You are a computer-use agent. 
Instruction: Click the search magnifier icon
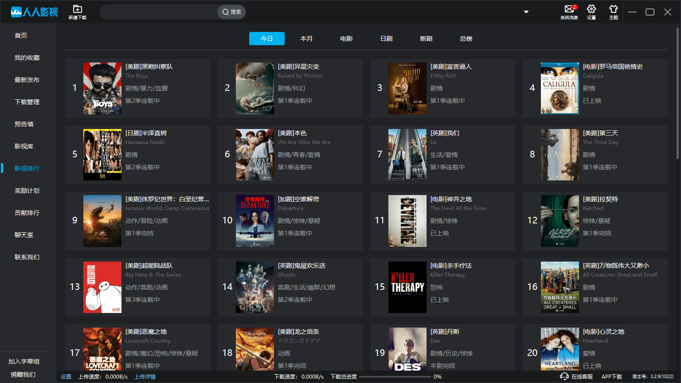click(x=226, y=12)
